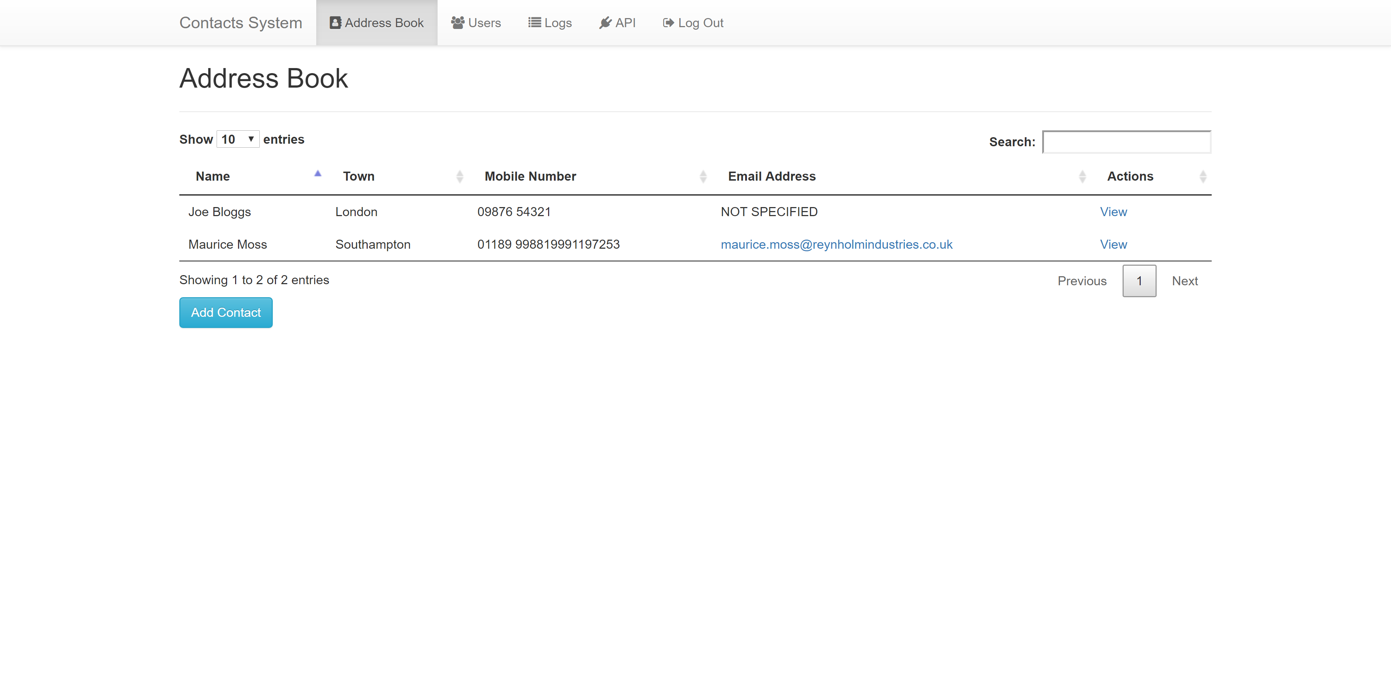Click the Logs list icon
The image size is (1391, 686).
click(x=535, y=23)
